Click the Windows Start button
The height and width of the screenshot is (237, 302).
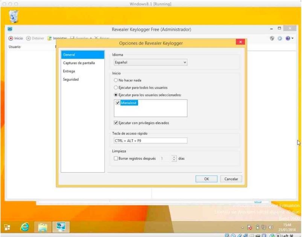7,227
